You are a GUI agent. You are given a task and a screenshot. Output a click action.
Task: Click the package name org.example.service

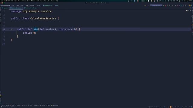[x=37, y=11]
